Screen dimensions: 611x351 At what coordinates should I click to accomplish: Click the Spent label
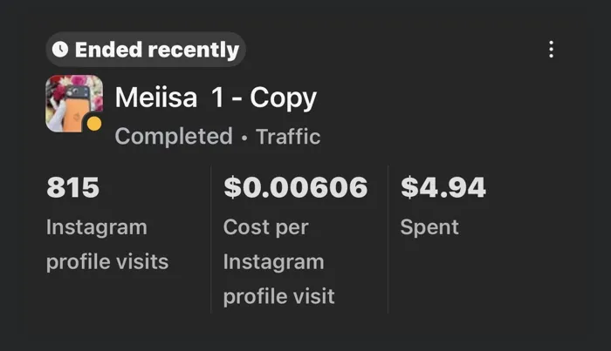point(429,227)
